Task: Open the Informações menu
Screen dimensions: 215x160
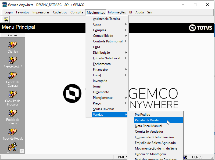Action: click(x=117, y=12)
